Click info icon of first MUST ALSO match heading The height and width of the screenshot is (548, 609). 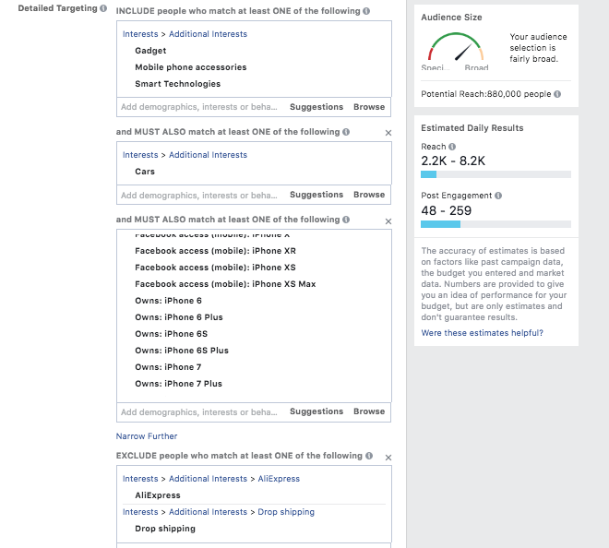346,132
